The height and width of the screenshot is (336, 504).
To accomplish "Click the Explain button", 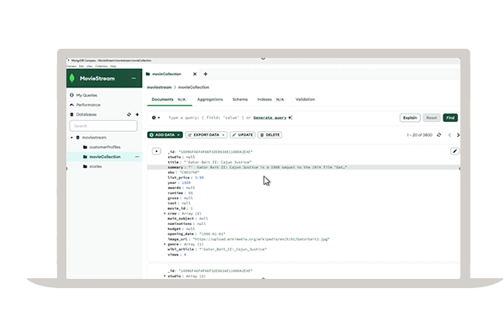I will pyautogui.click(x=410, y=118).
